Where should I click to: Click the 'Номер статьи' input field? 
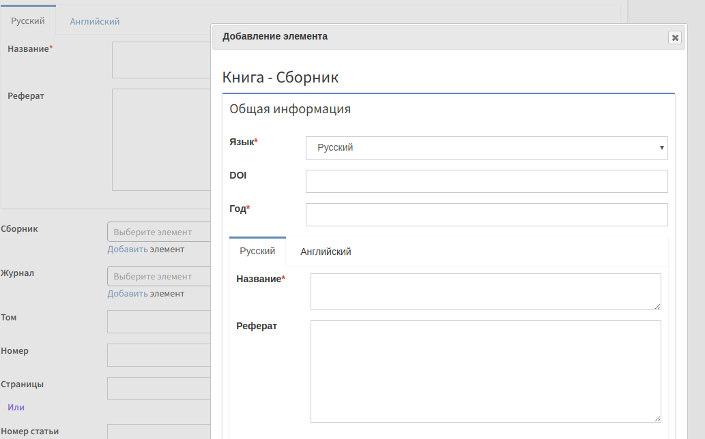[x=158, y=434]
